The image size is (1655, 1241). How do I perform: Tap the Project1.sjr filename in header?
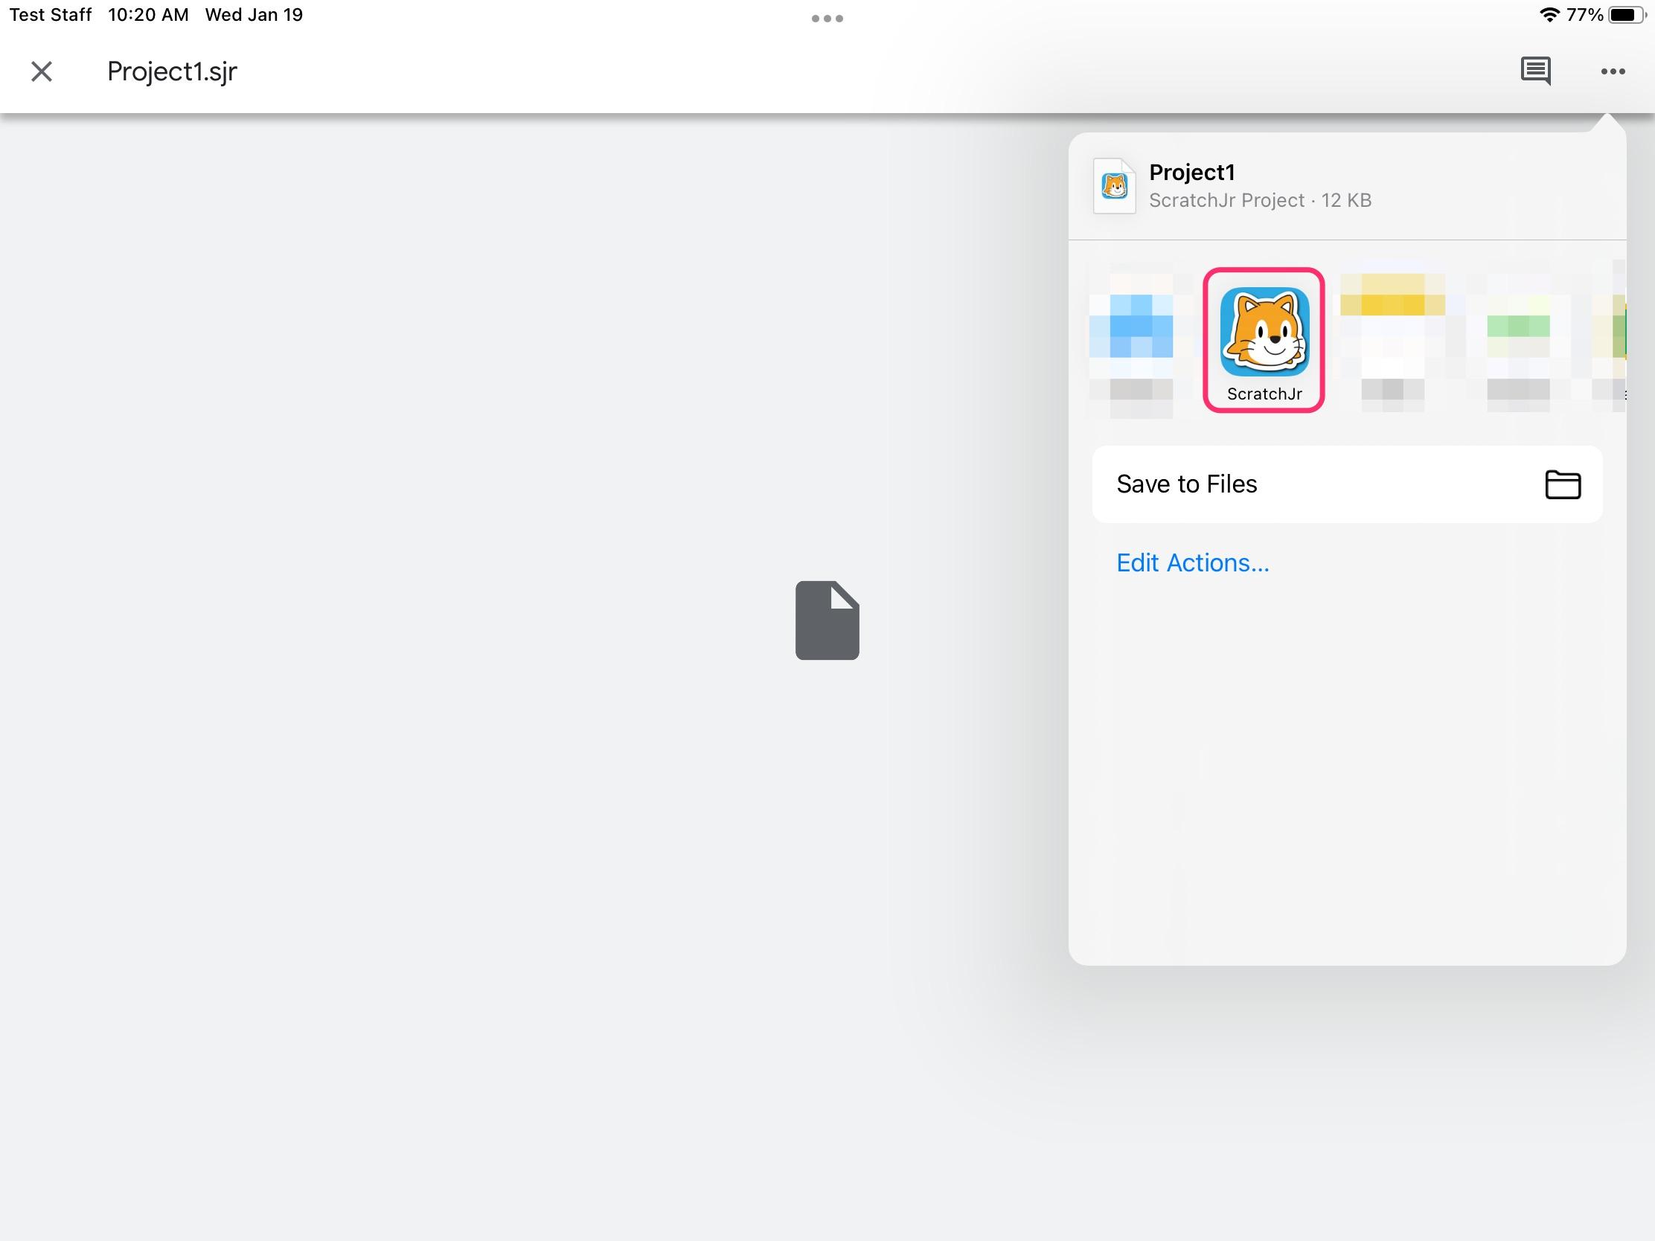(172, 72)
